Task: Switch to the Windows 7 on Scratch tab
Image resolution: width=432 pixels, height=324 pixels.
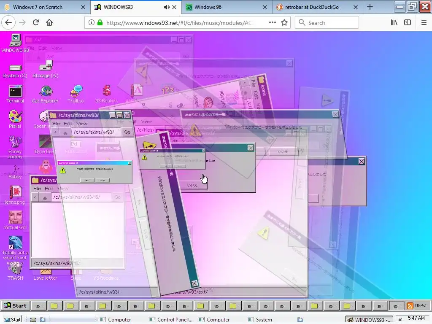Action: coord(45,7)
